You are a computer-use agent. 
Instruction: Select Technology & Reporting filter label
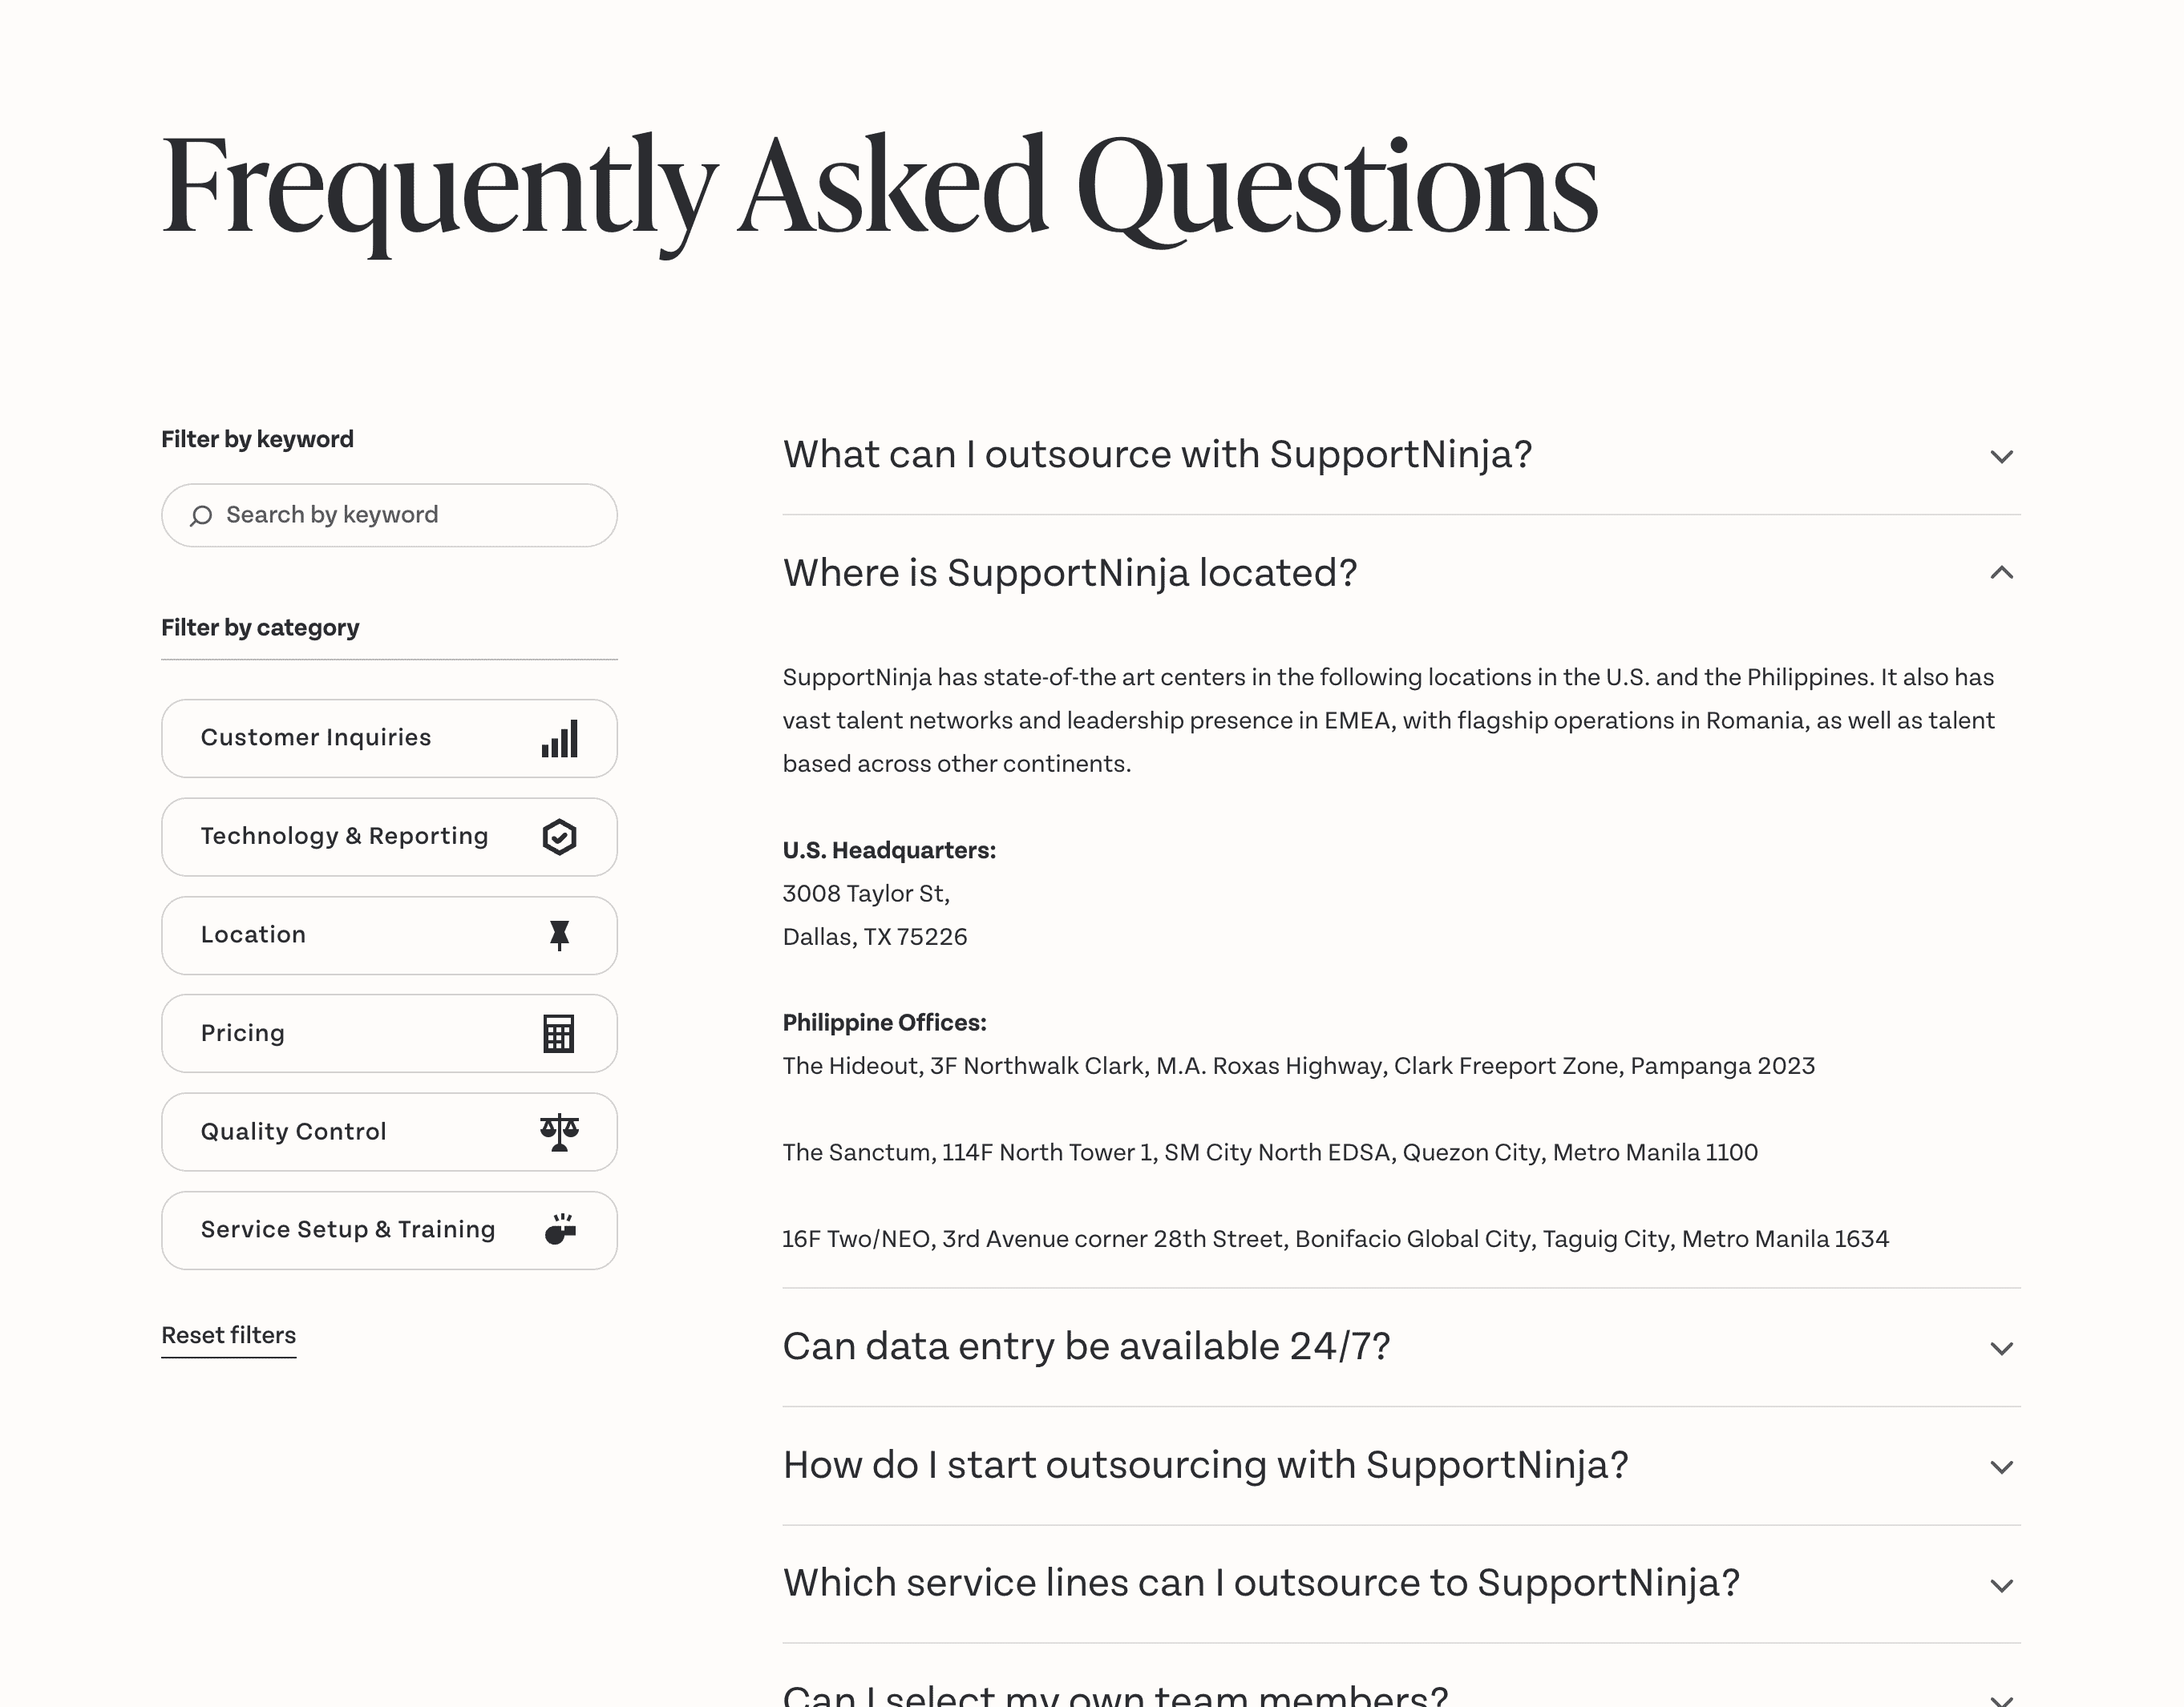coord(344,837)
